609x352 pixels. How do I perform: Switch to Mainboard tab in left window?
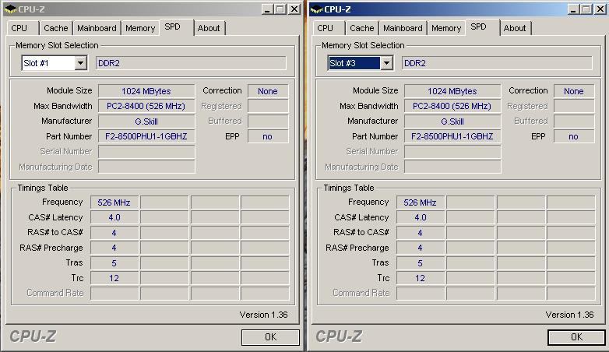pos(97,28)
